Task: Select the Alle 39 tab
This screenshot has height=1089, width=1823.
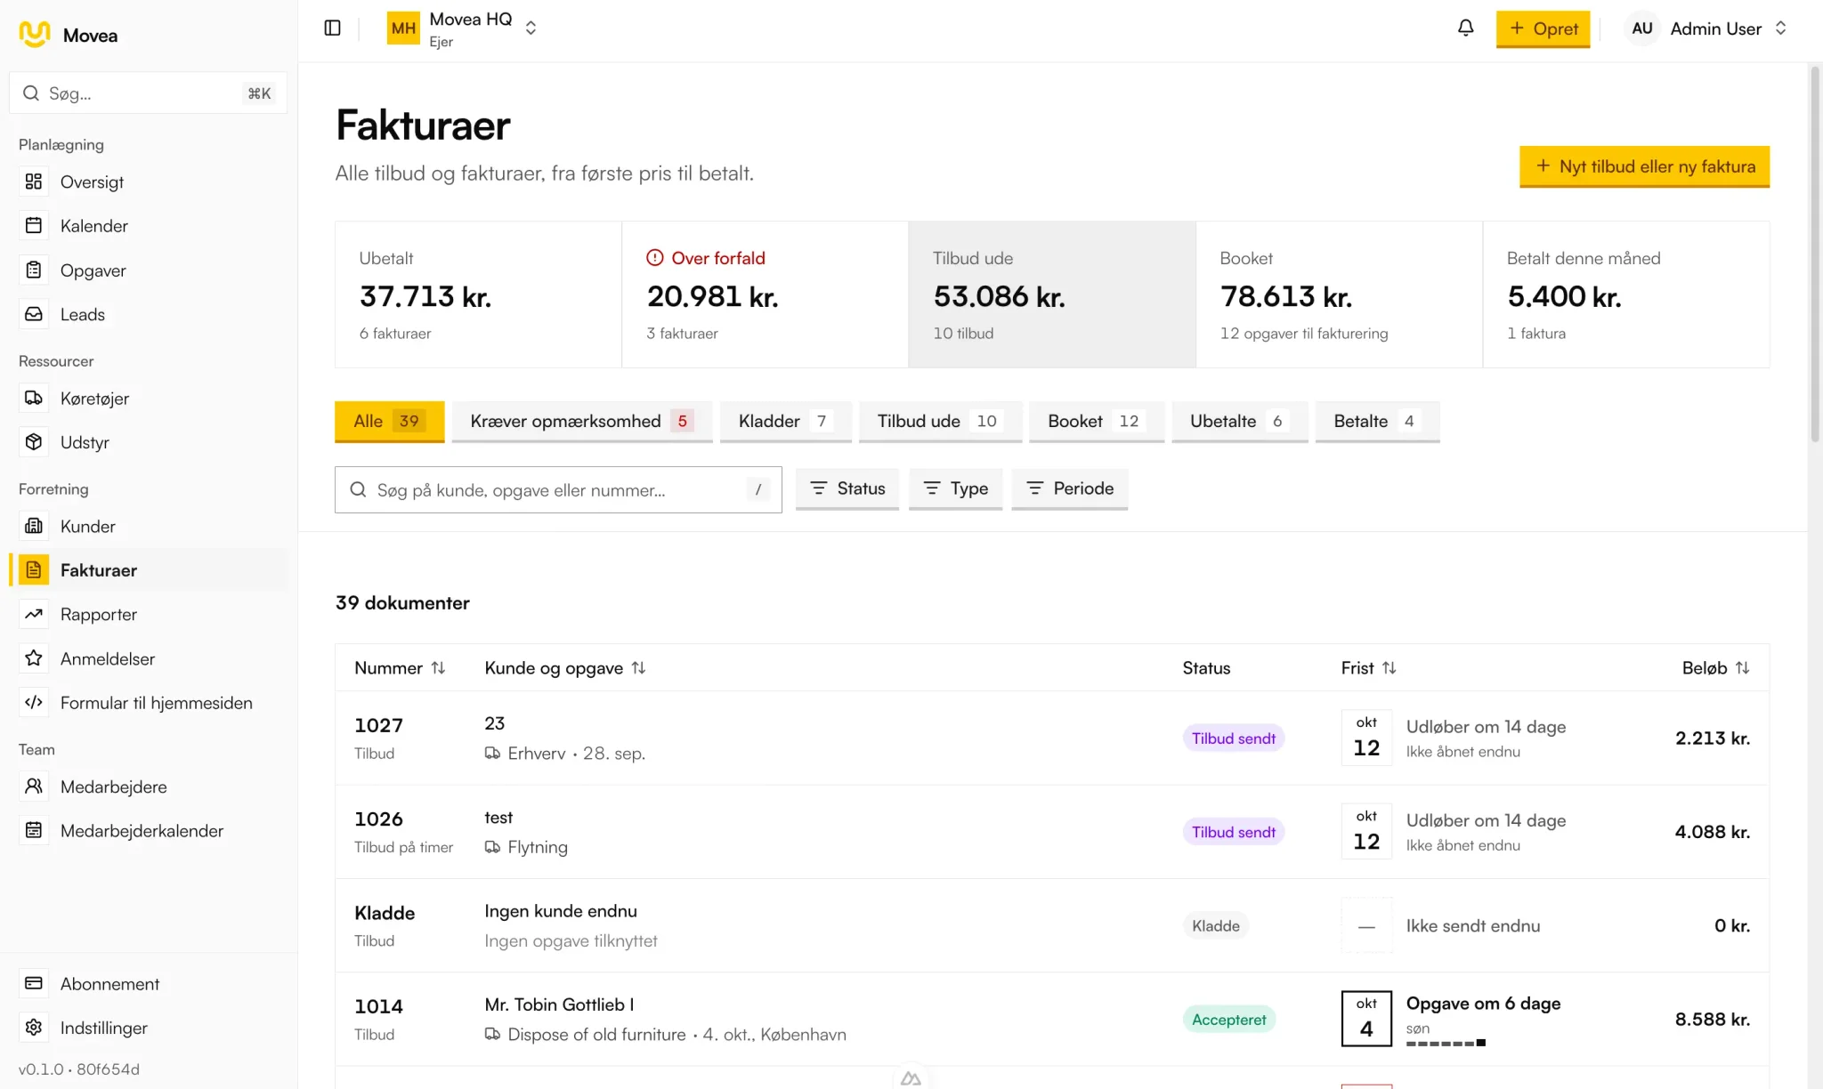Action: point(389,422)
